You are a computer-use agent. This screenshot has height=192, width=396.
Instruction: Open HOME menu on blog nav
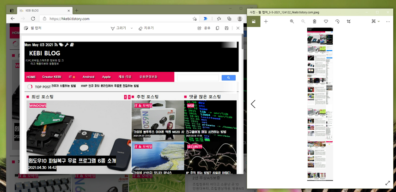tap(31, 77)
